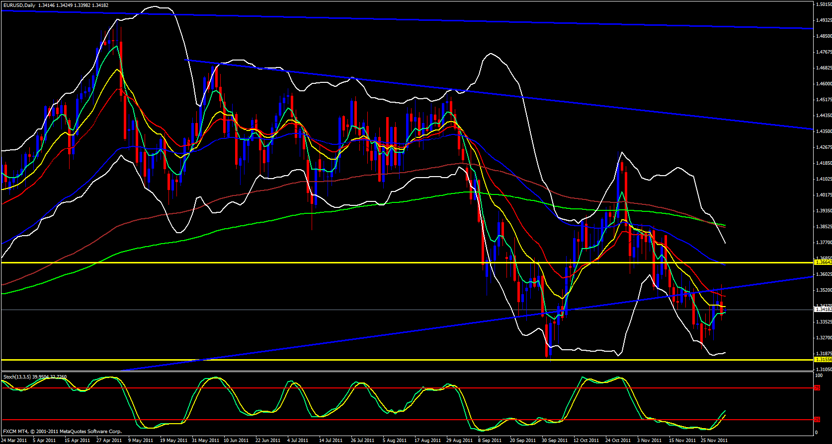Click the 1.39350 price scale label
Screen dimensions: 832x444
(x=824, y=211)
